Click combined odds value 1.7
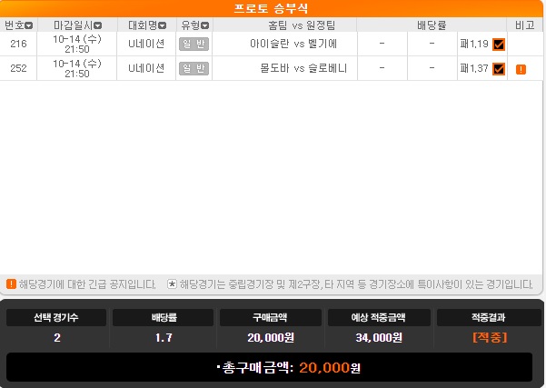Viewport: 546px width, 388px height. (164, 337)
